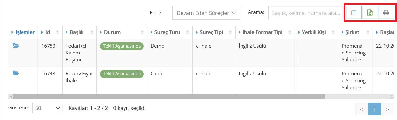Click the Arama search input field
This screenshot has height=120, width=397.
(305, 13)
